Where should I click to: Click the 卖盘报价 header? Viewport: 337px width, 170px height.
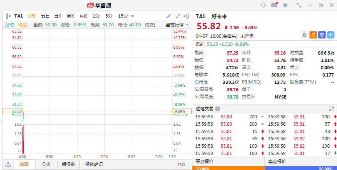(x=277, y=162)
